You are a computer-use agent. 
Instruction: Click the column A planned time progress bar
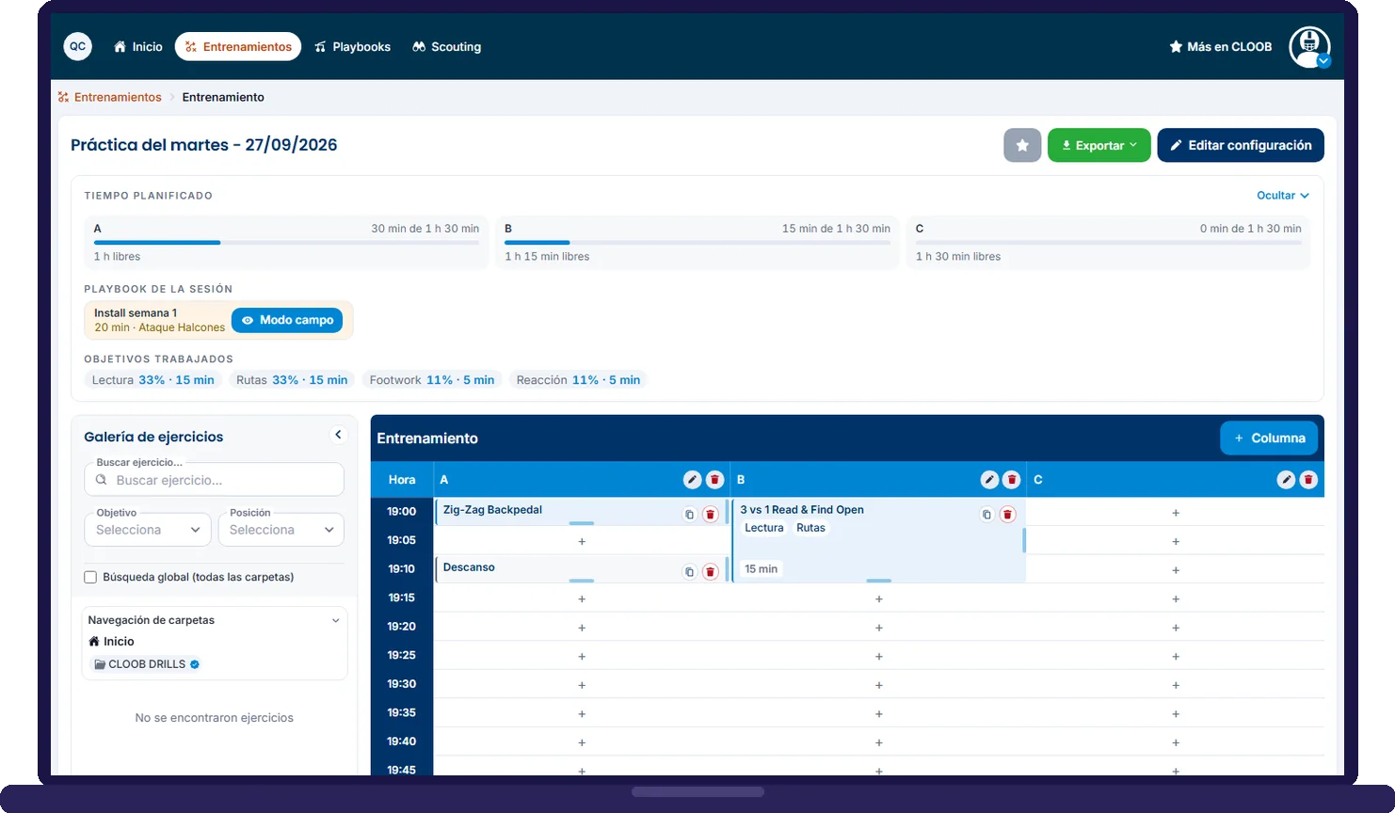[286, 243]
